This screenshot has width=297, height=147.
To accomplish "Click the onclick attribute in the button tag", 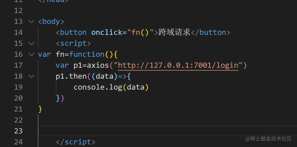I will click(107, 32).
